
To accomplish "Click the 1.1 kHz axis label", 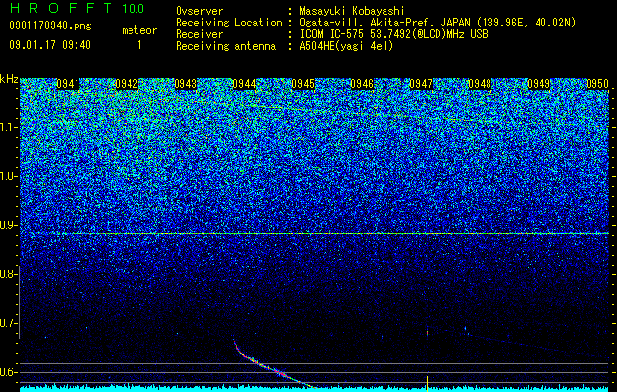I will (x=9, y=127).
